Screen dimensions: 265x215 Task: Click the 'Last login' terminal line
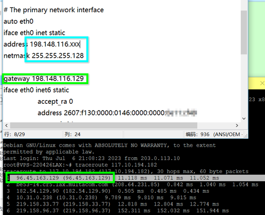(x=92, y=158)
